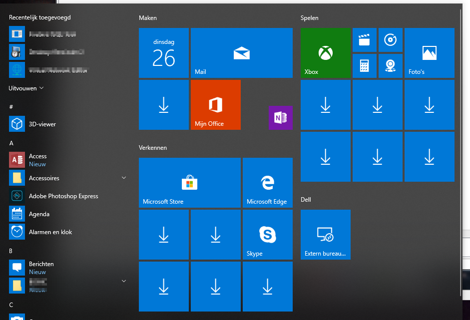Click the download tile directly below Skype
This screenshot has height=320, width=470.
[x=268, y=287]
